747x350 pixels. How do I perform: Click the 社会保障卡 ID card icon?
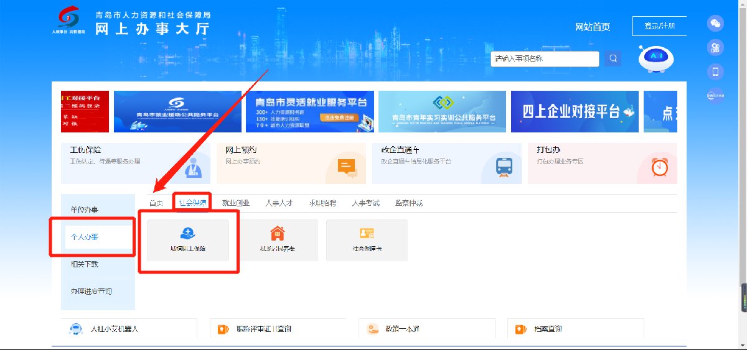coord(367,233)
